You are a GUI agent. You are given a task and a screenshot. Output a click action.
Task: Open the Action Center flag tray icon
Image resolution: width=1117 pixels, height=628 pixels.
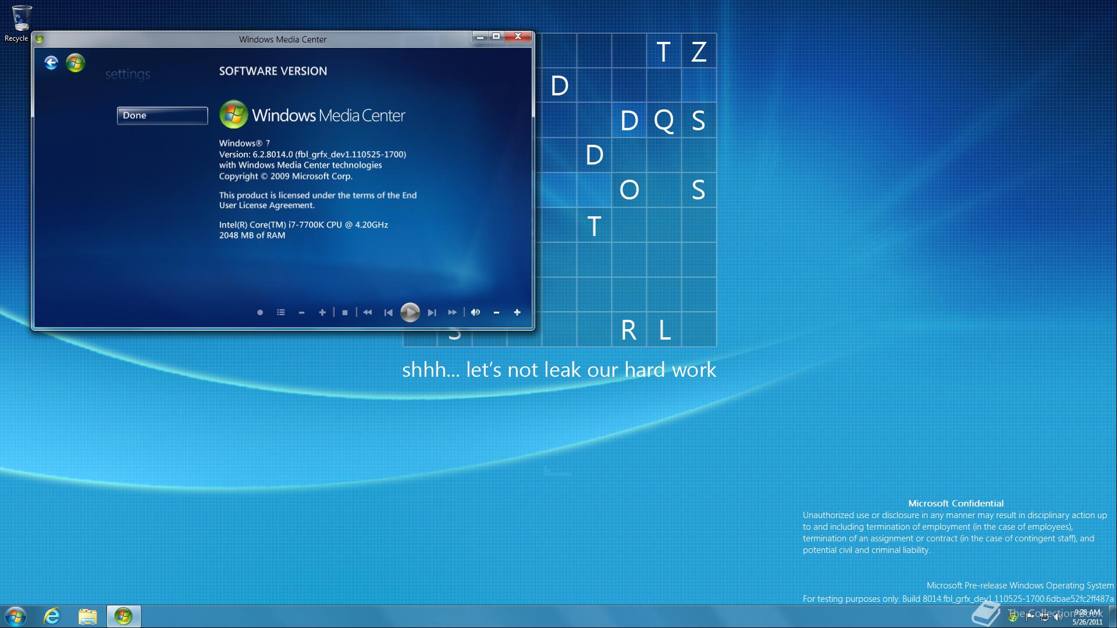1030,617
